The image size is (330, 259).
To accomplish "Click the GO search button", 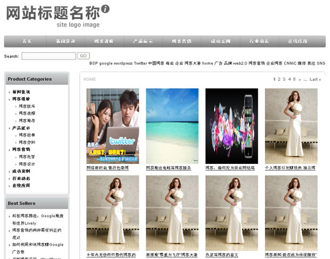I will [84, 56].
